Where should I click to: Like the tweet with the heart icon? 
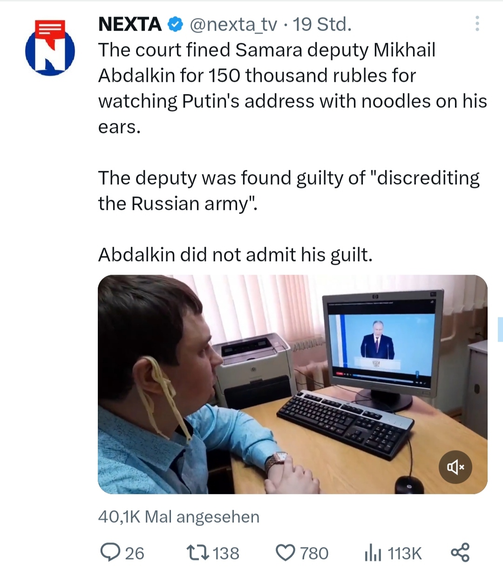pos(285,553)
